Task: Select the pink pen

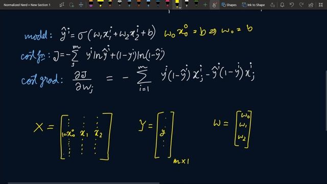Action: pos(168,4)
